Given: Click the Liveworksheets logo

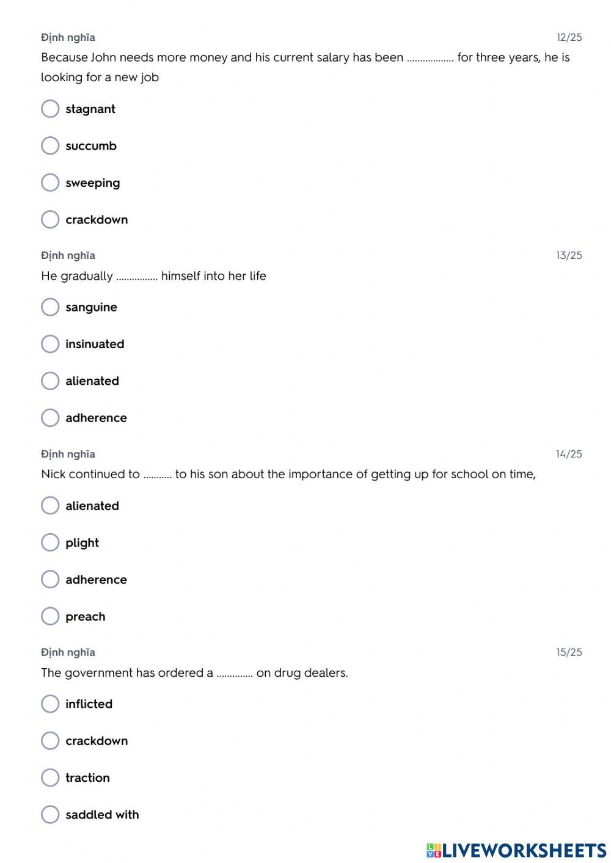Looking at the screenshot, I should coord(516,850).
